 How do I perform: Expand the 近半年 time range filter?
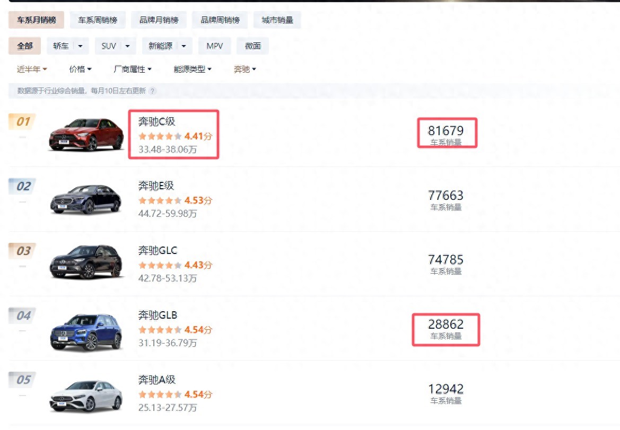(32, 69)
